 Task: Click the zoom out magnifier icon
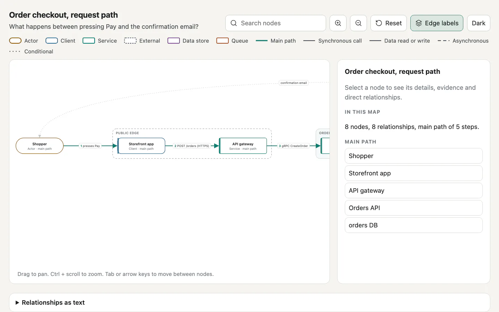[358, 23]
